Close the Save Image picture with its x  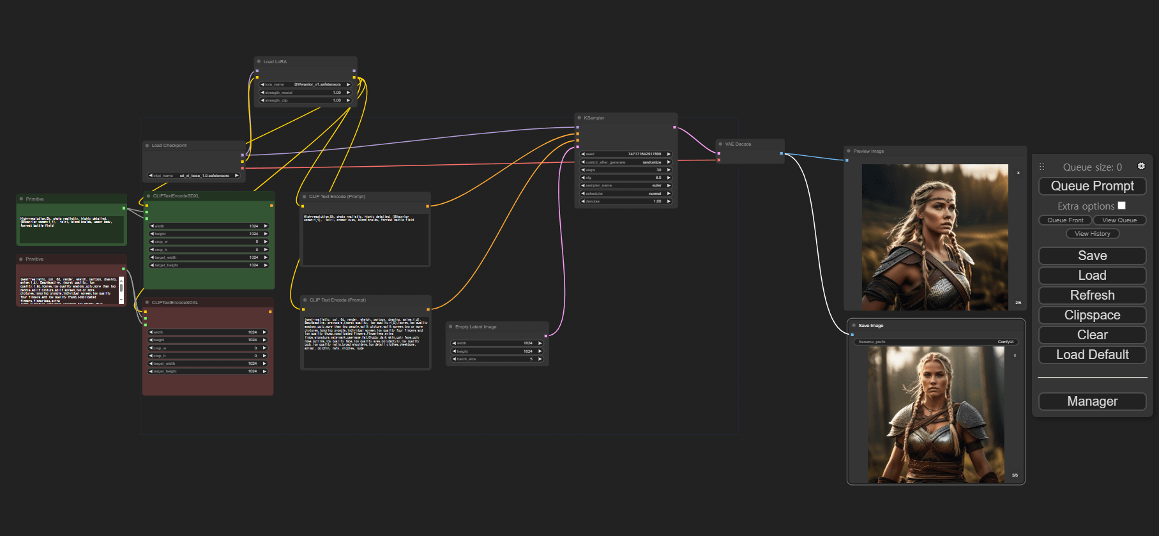click(1015, 355)
